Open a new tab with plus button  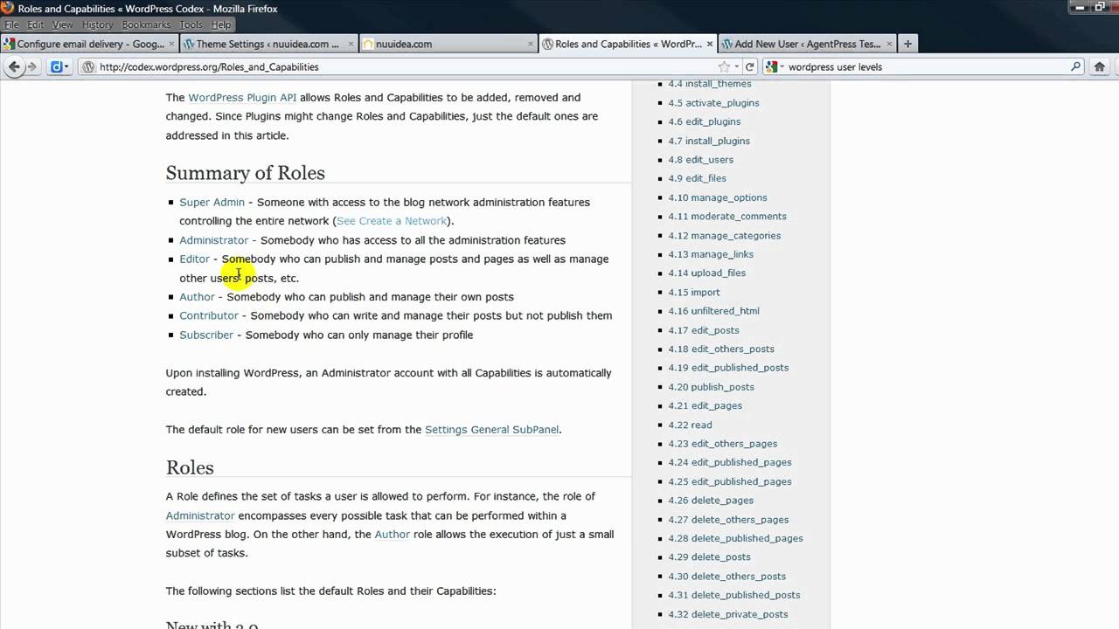click(x=907, y=43)
